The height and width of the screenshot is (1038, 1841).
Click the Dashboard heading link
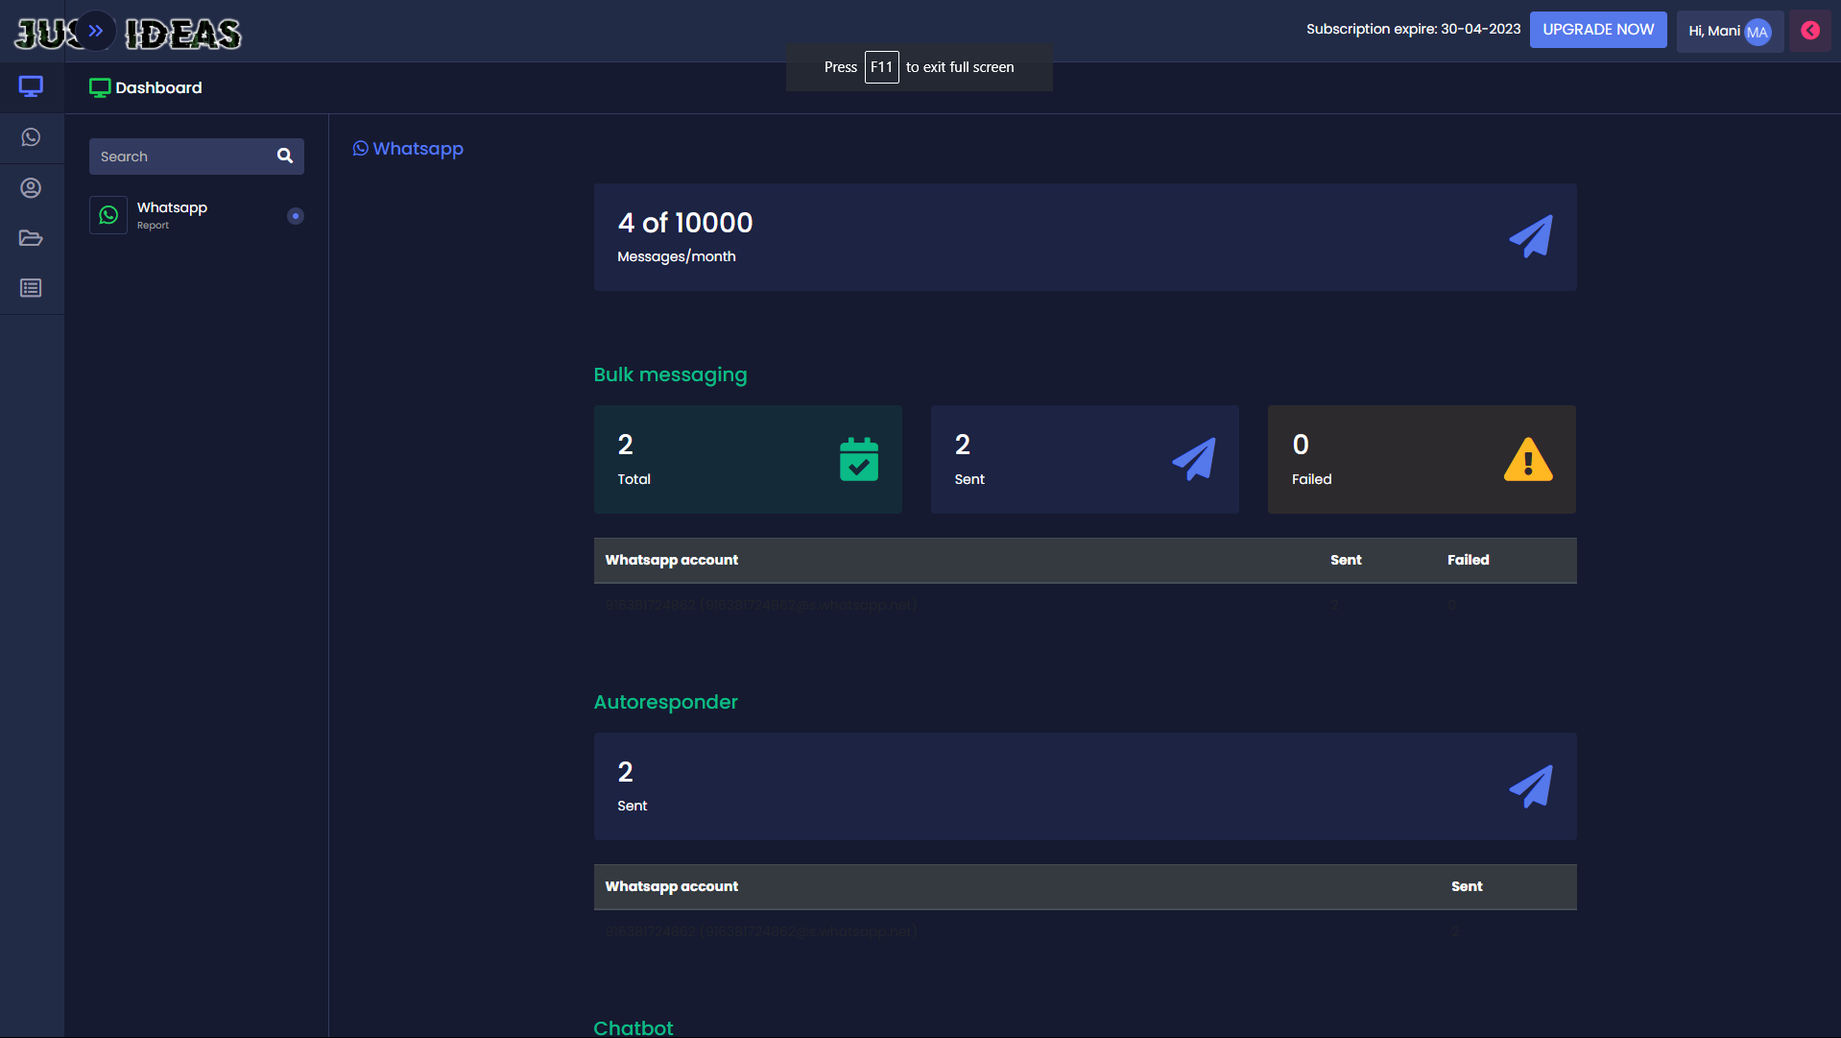146,87
